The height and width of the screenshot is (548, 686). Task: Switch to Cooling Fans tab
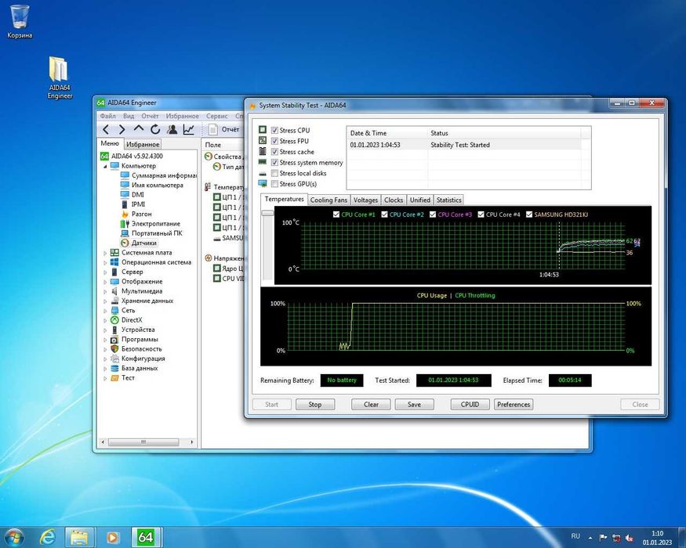point(328,200)
